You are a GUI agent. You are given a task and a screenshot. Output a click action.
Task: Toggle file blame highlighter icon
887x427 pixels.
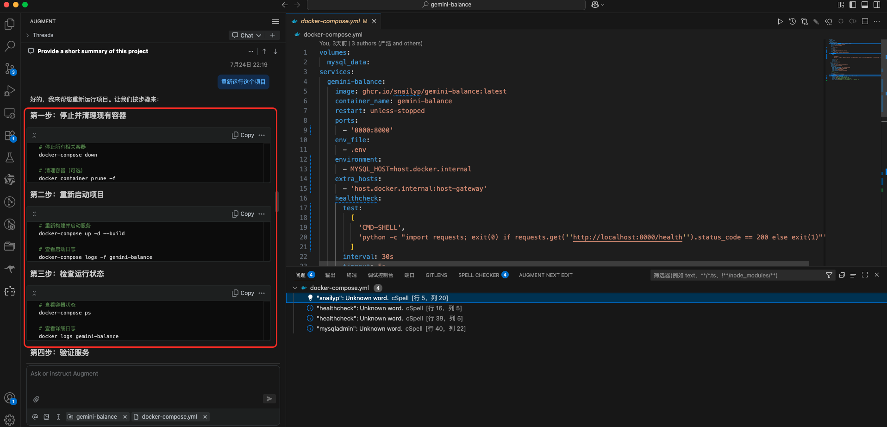pyautogui.click(x=816, y=21)
